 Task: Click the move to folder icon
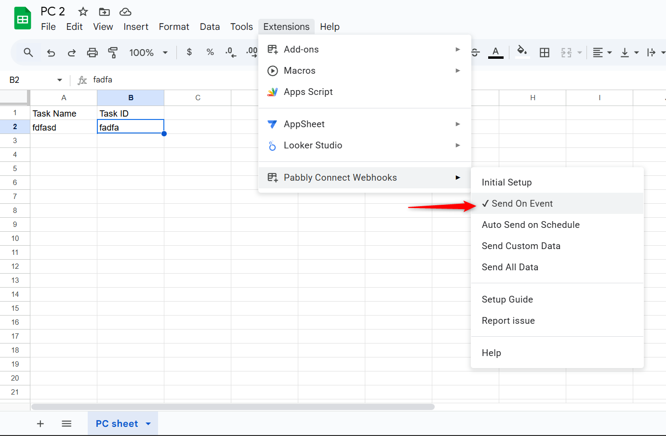(x=104, y=12)
